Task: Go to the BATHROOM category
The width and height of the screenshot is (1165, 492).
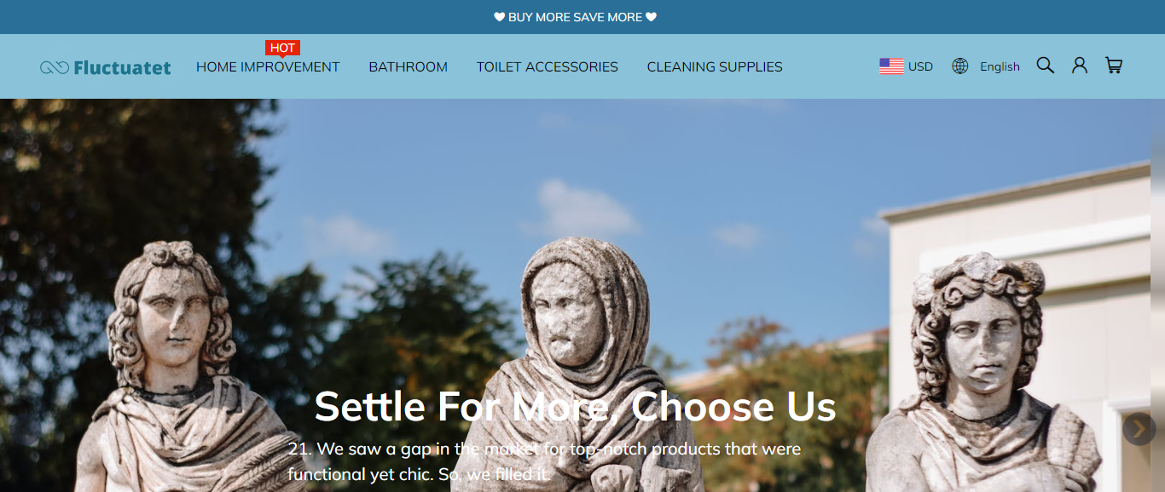Action: click(408, 66)
